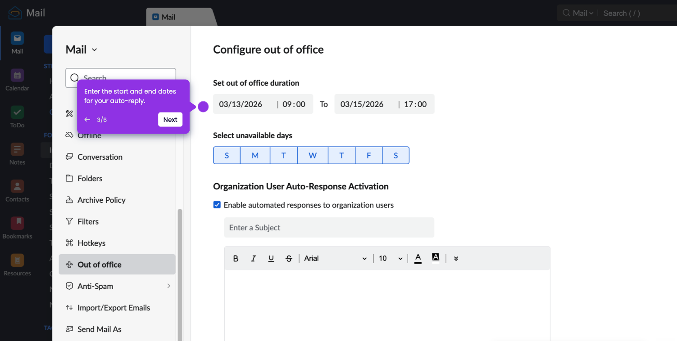Apply italic formatting in editor

(254, 259)
